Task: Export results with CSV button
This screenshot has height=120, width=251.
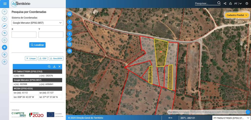Action: coord(43,58)
